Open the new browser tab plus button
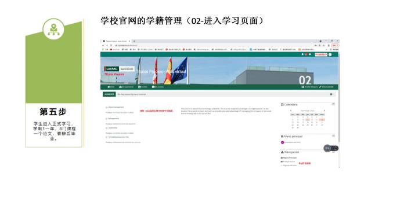This screenshot has height=220, width=393. click(134, 41)
